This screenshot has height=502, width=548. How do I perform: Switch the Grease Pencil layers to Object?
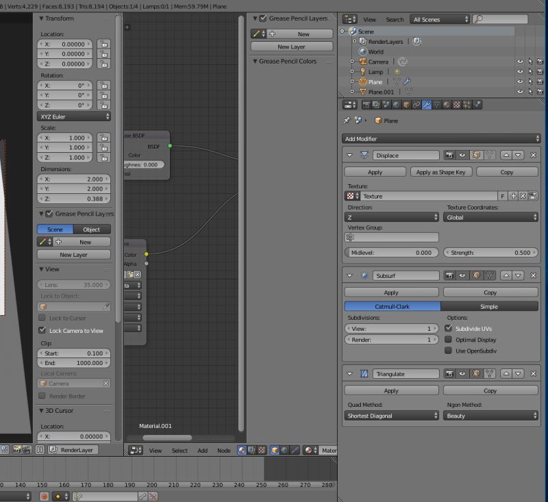[x=91, y=229]
